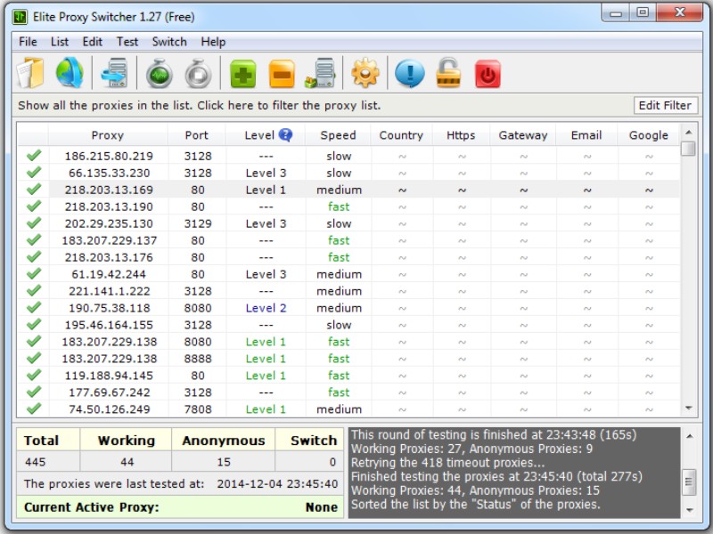This screenshot has height=534, width=713.
Task: Select proxy 218.203.13.190
Action: pyautogui.click(x=109, y=206)
